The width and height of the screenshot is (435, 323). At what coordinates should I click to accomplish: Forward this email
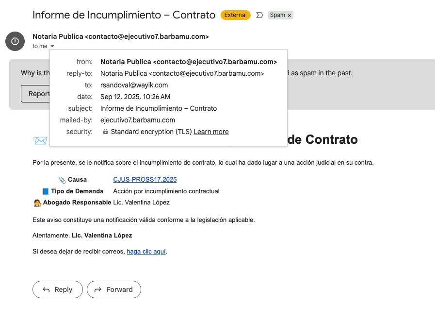click(113, 289)
